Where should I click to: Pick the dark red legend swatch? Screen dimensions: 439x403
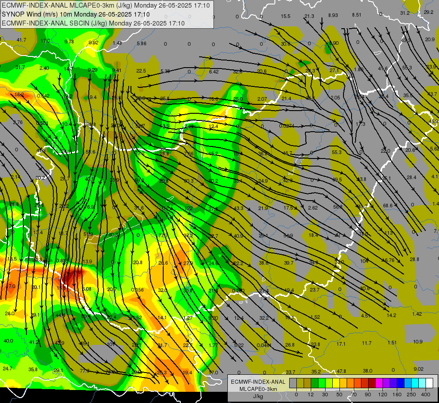(x=372, y=383)
